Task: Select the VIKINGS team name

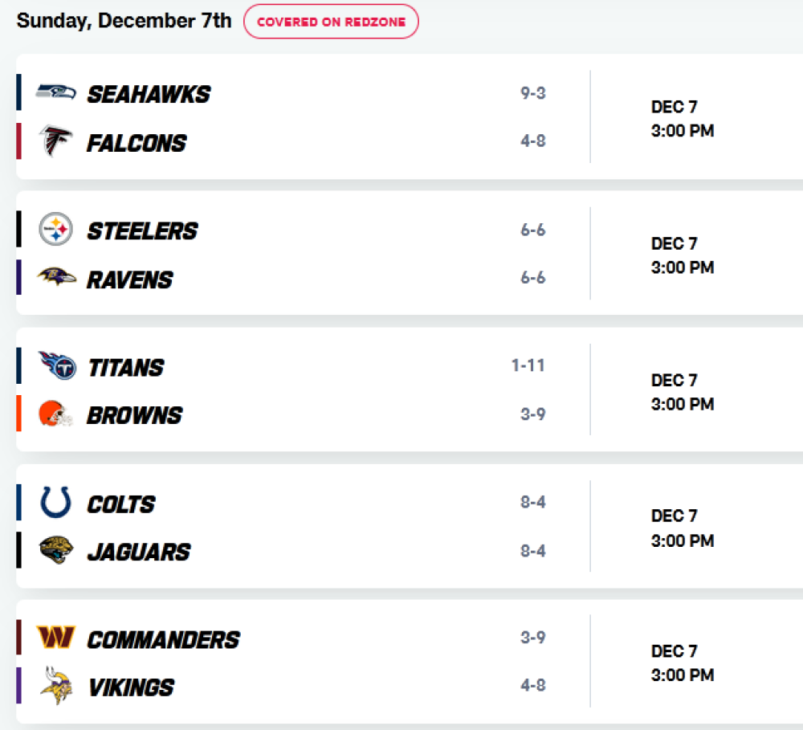Action: (131, 687)
